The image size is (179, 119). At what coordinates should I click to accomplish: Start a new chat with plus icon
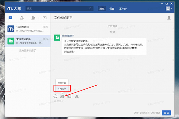(x=44, y=18)
